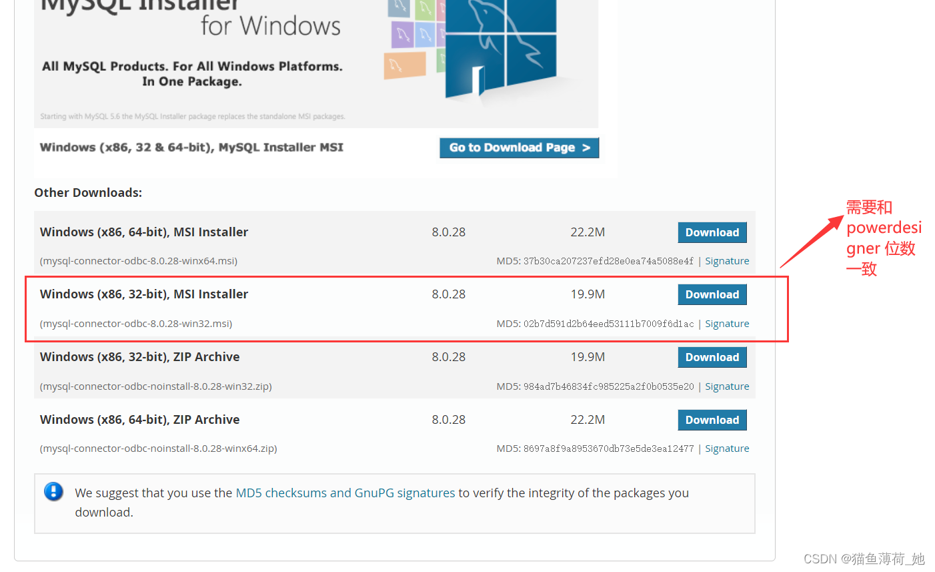The image size is (935, 572).
Task: Download the 64-bit ZIP Archive
Action: (712, 420)
